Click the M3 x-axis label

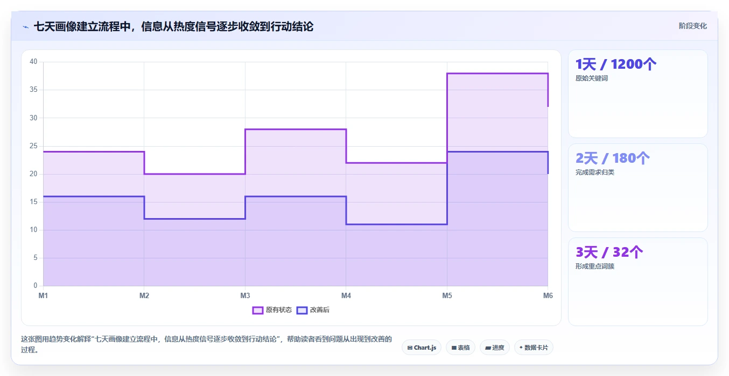245,295
